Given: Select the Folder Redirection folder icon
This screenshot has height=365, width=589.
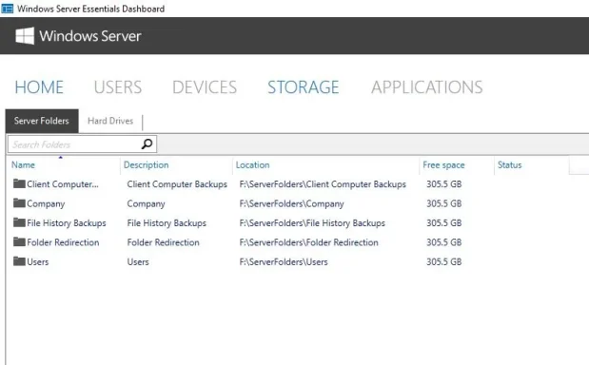Looking at the screenshot, I should [x=19, y=241].
